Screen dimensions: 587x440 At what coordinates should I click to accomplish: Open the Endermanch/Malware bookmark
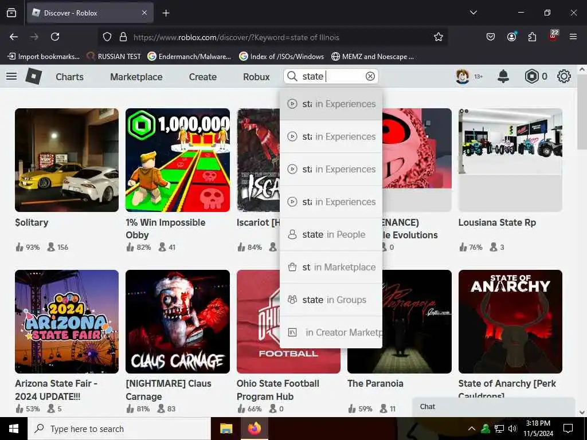(x=189, y=57)
